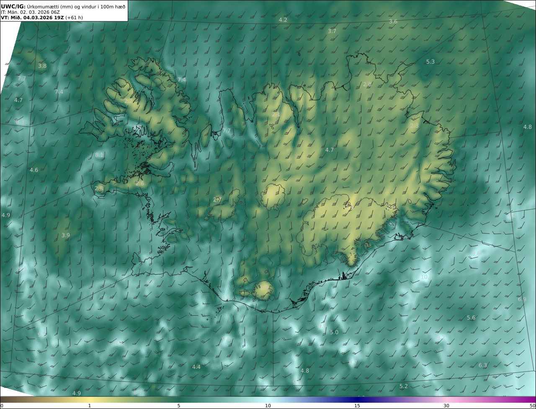
Task: Click the 5.0 value label
Action: coord(334,332)
